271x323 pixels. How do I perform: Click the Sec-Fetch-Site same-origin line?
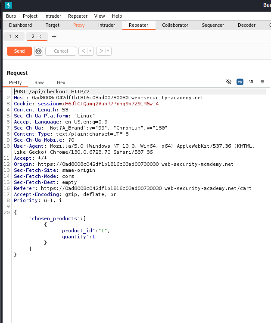pyautogui.click(x=54, y=171)
